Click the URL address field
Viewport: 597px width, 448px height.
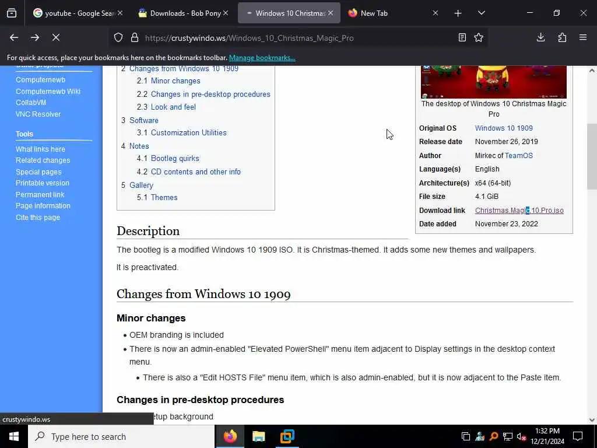297,38
